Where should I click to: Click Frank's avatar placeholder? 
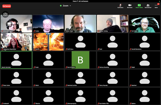(x=48, y=60)
